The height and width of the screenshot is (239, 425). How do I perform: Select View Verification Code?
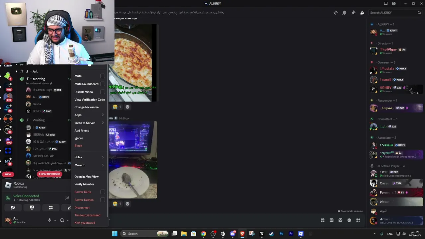(x=90, y=100)
